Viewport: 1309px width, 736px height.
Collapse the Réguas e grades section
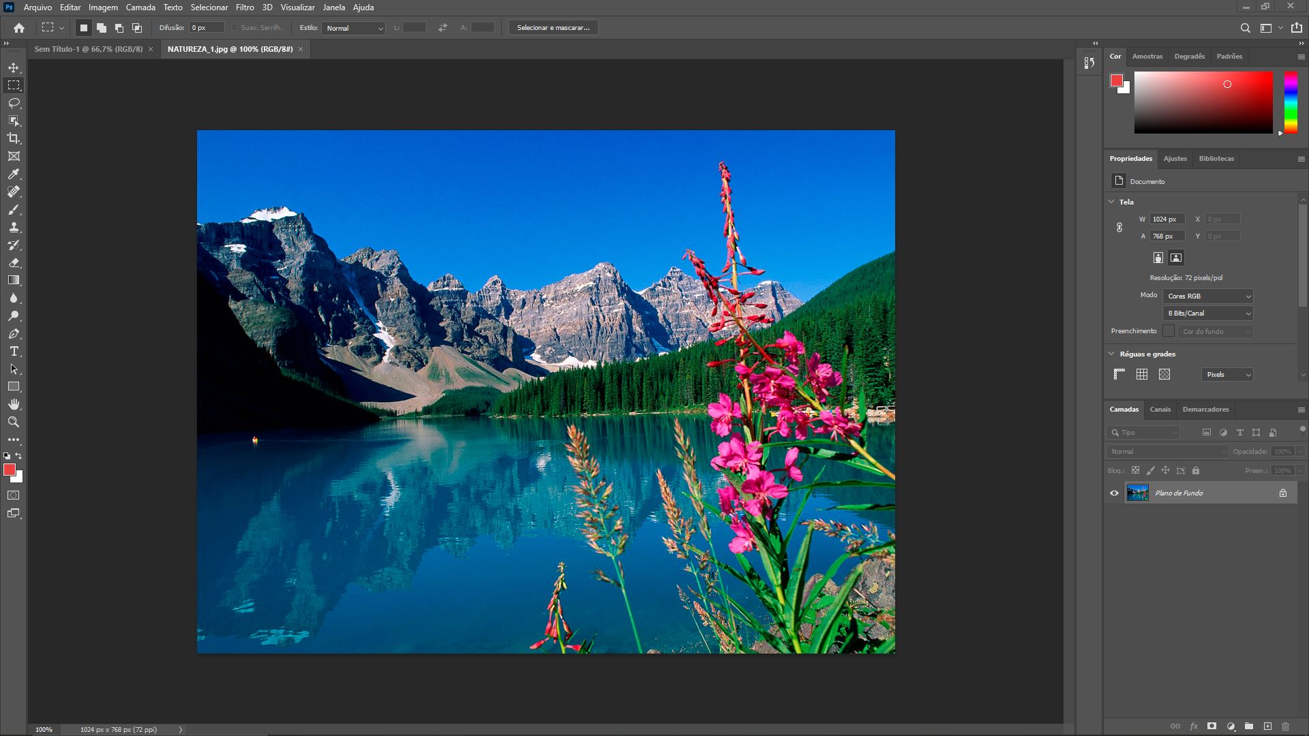click(x=1111, y=354)
